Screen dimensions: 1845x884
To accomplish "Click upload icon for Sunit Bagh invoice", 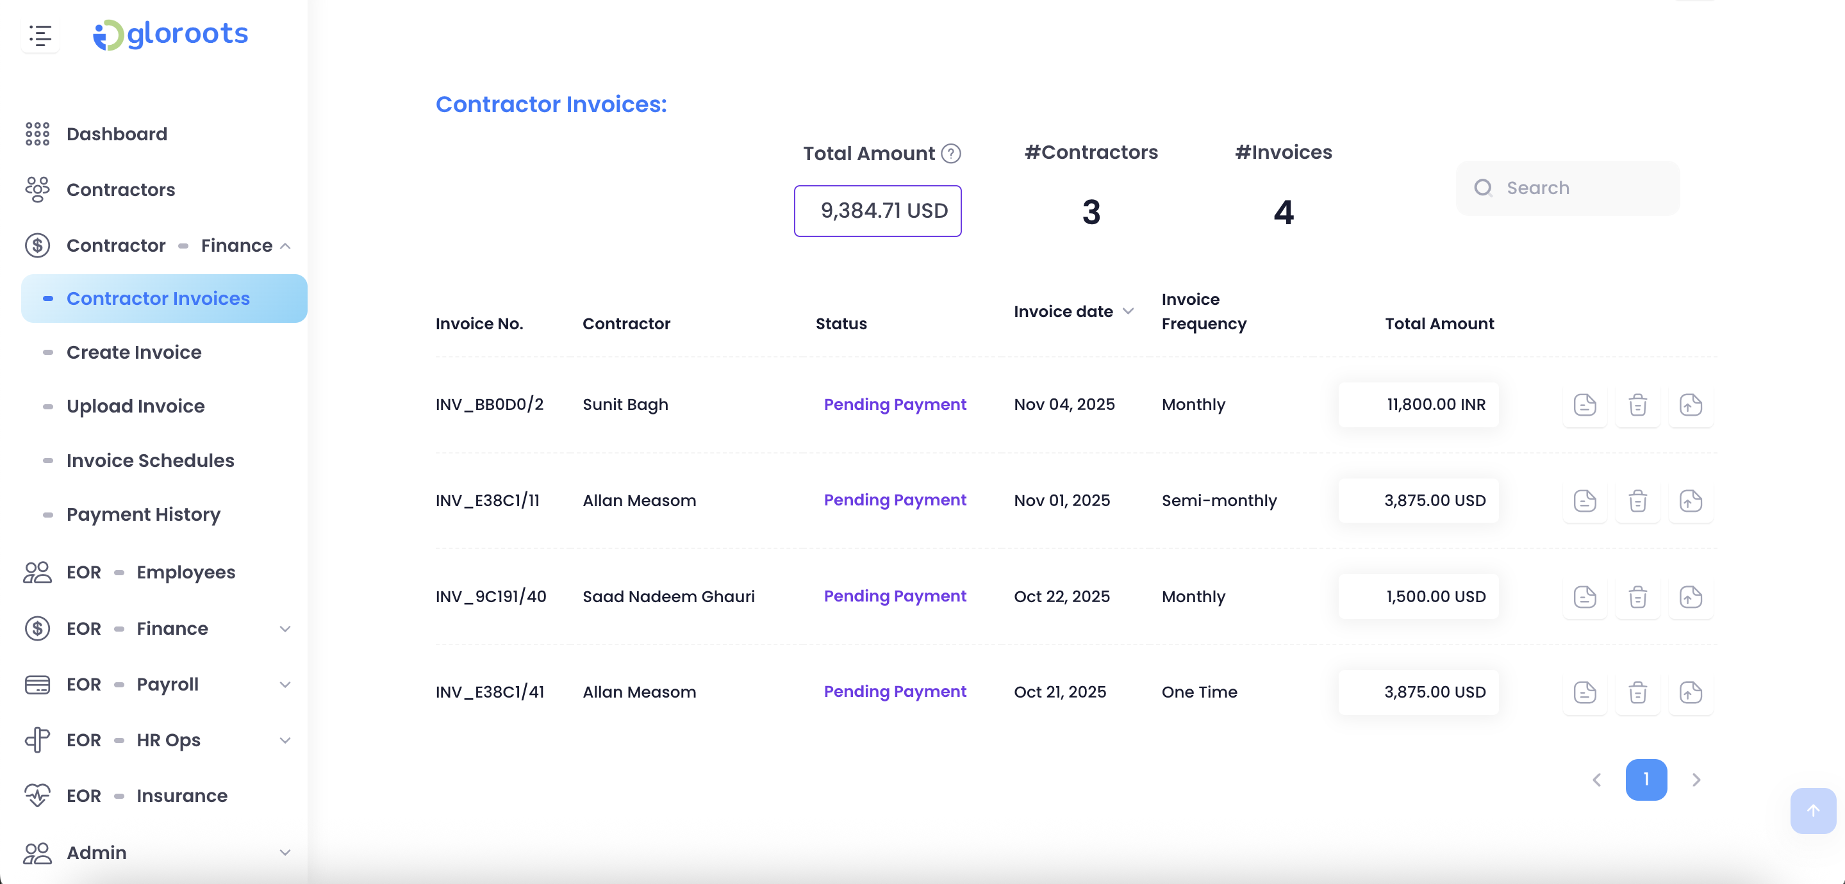I will [x=1691, y=404].
